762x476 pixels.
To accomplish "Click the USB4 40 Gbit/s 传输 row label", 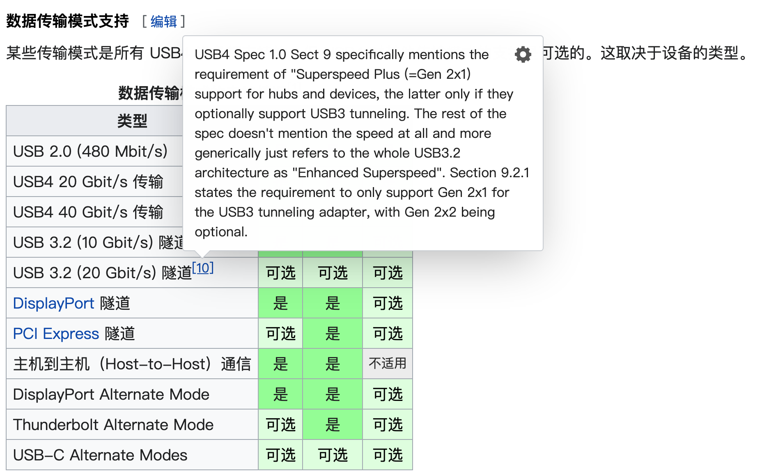I will [88, 212].
